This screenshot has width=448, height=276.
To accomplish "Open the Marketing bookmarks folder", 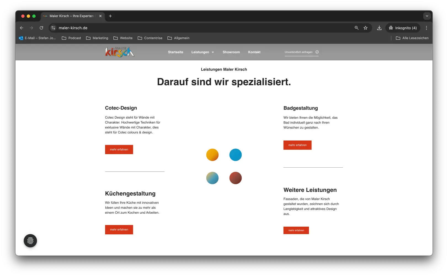I will coord(97,38).
